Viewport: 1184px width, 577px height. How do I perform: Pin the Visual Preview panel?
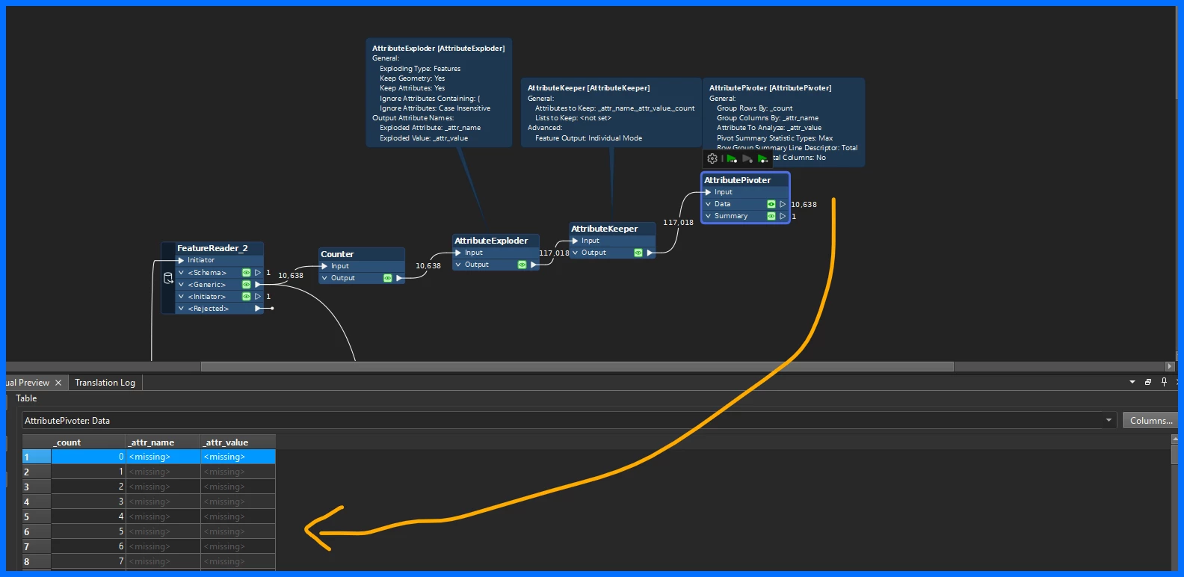pos(1164,382)
